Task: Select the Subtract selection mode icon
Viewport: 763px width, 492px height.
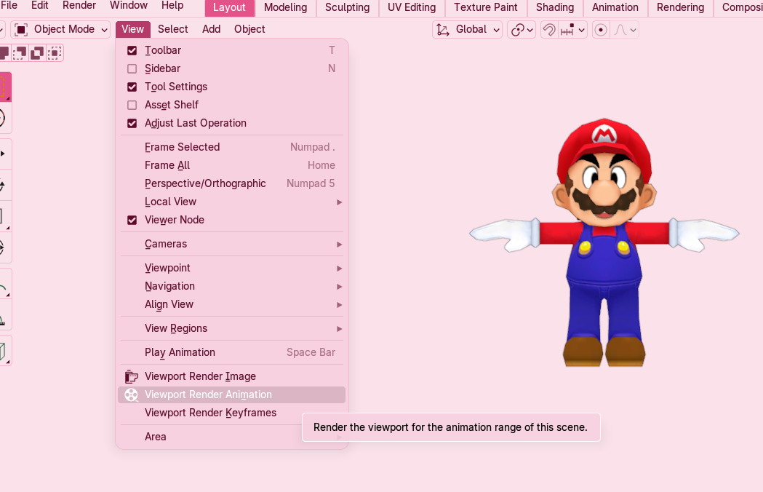Action: (20, 52)
